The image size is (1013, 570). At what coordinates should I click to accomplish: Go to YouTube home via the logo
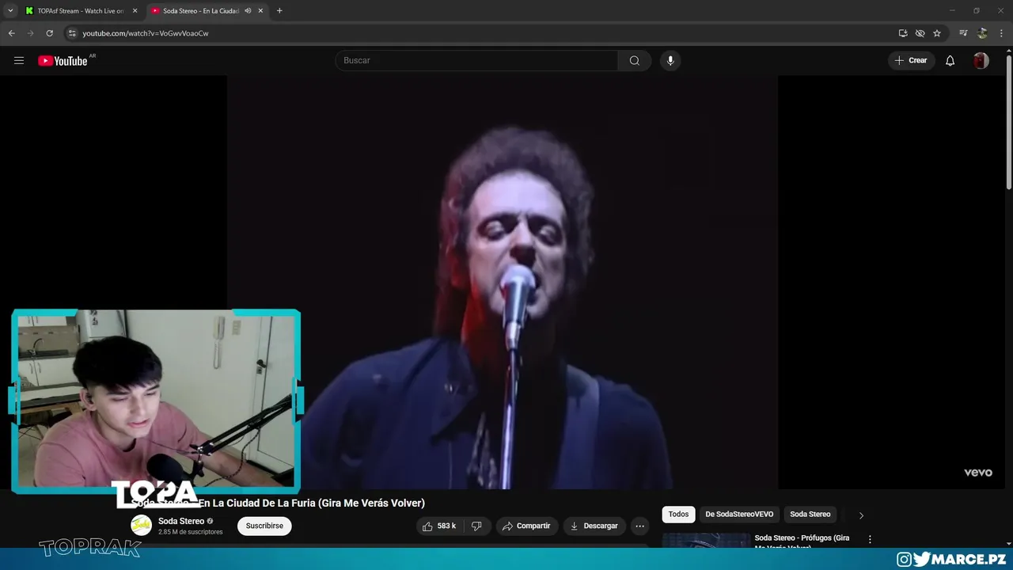click(x=63, y=61)
